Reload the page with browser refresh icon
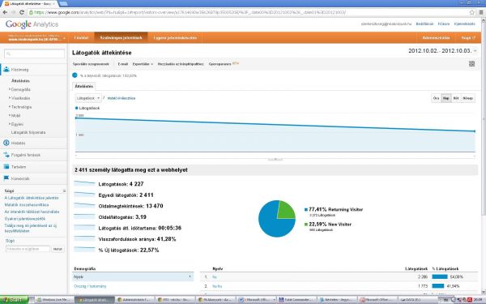486x304 pixels. pyautogui.click(x=22, y=12)
